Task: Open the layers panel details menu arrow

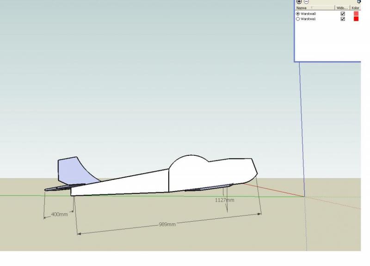Action: click(x=358, y=2)
